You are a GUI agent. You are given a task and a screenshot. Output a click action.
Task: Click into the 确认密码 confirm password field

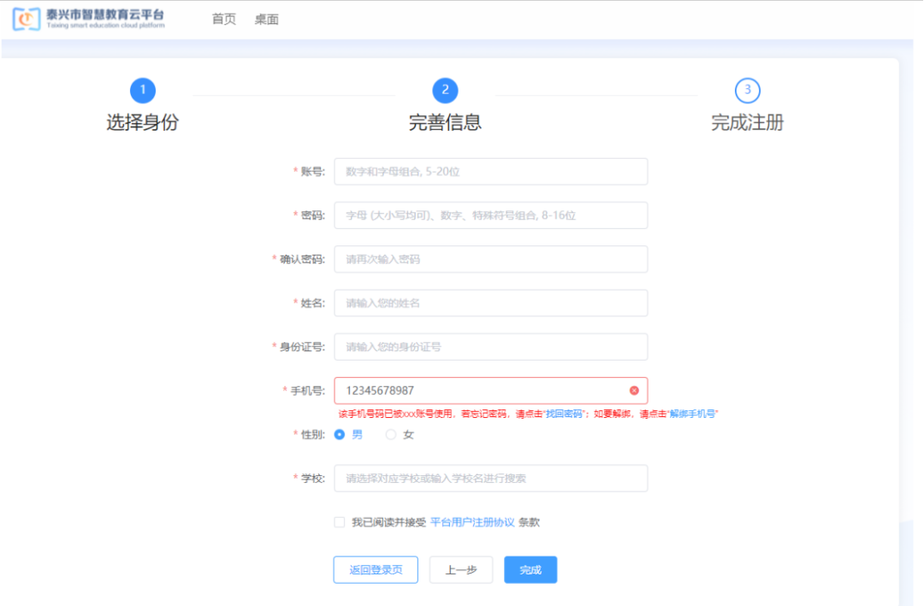(x=490, y=259)
